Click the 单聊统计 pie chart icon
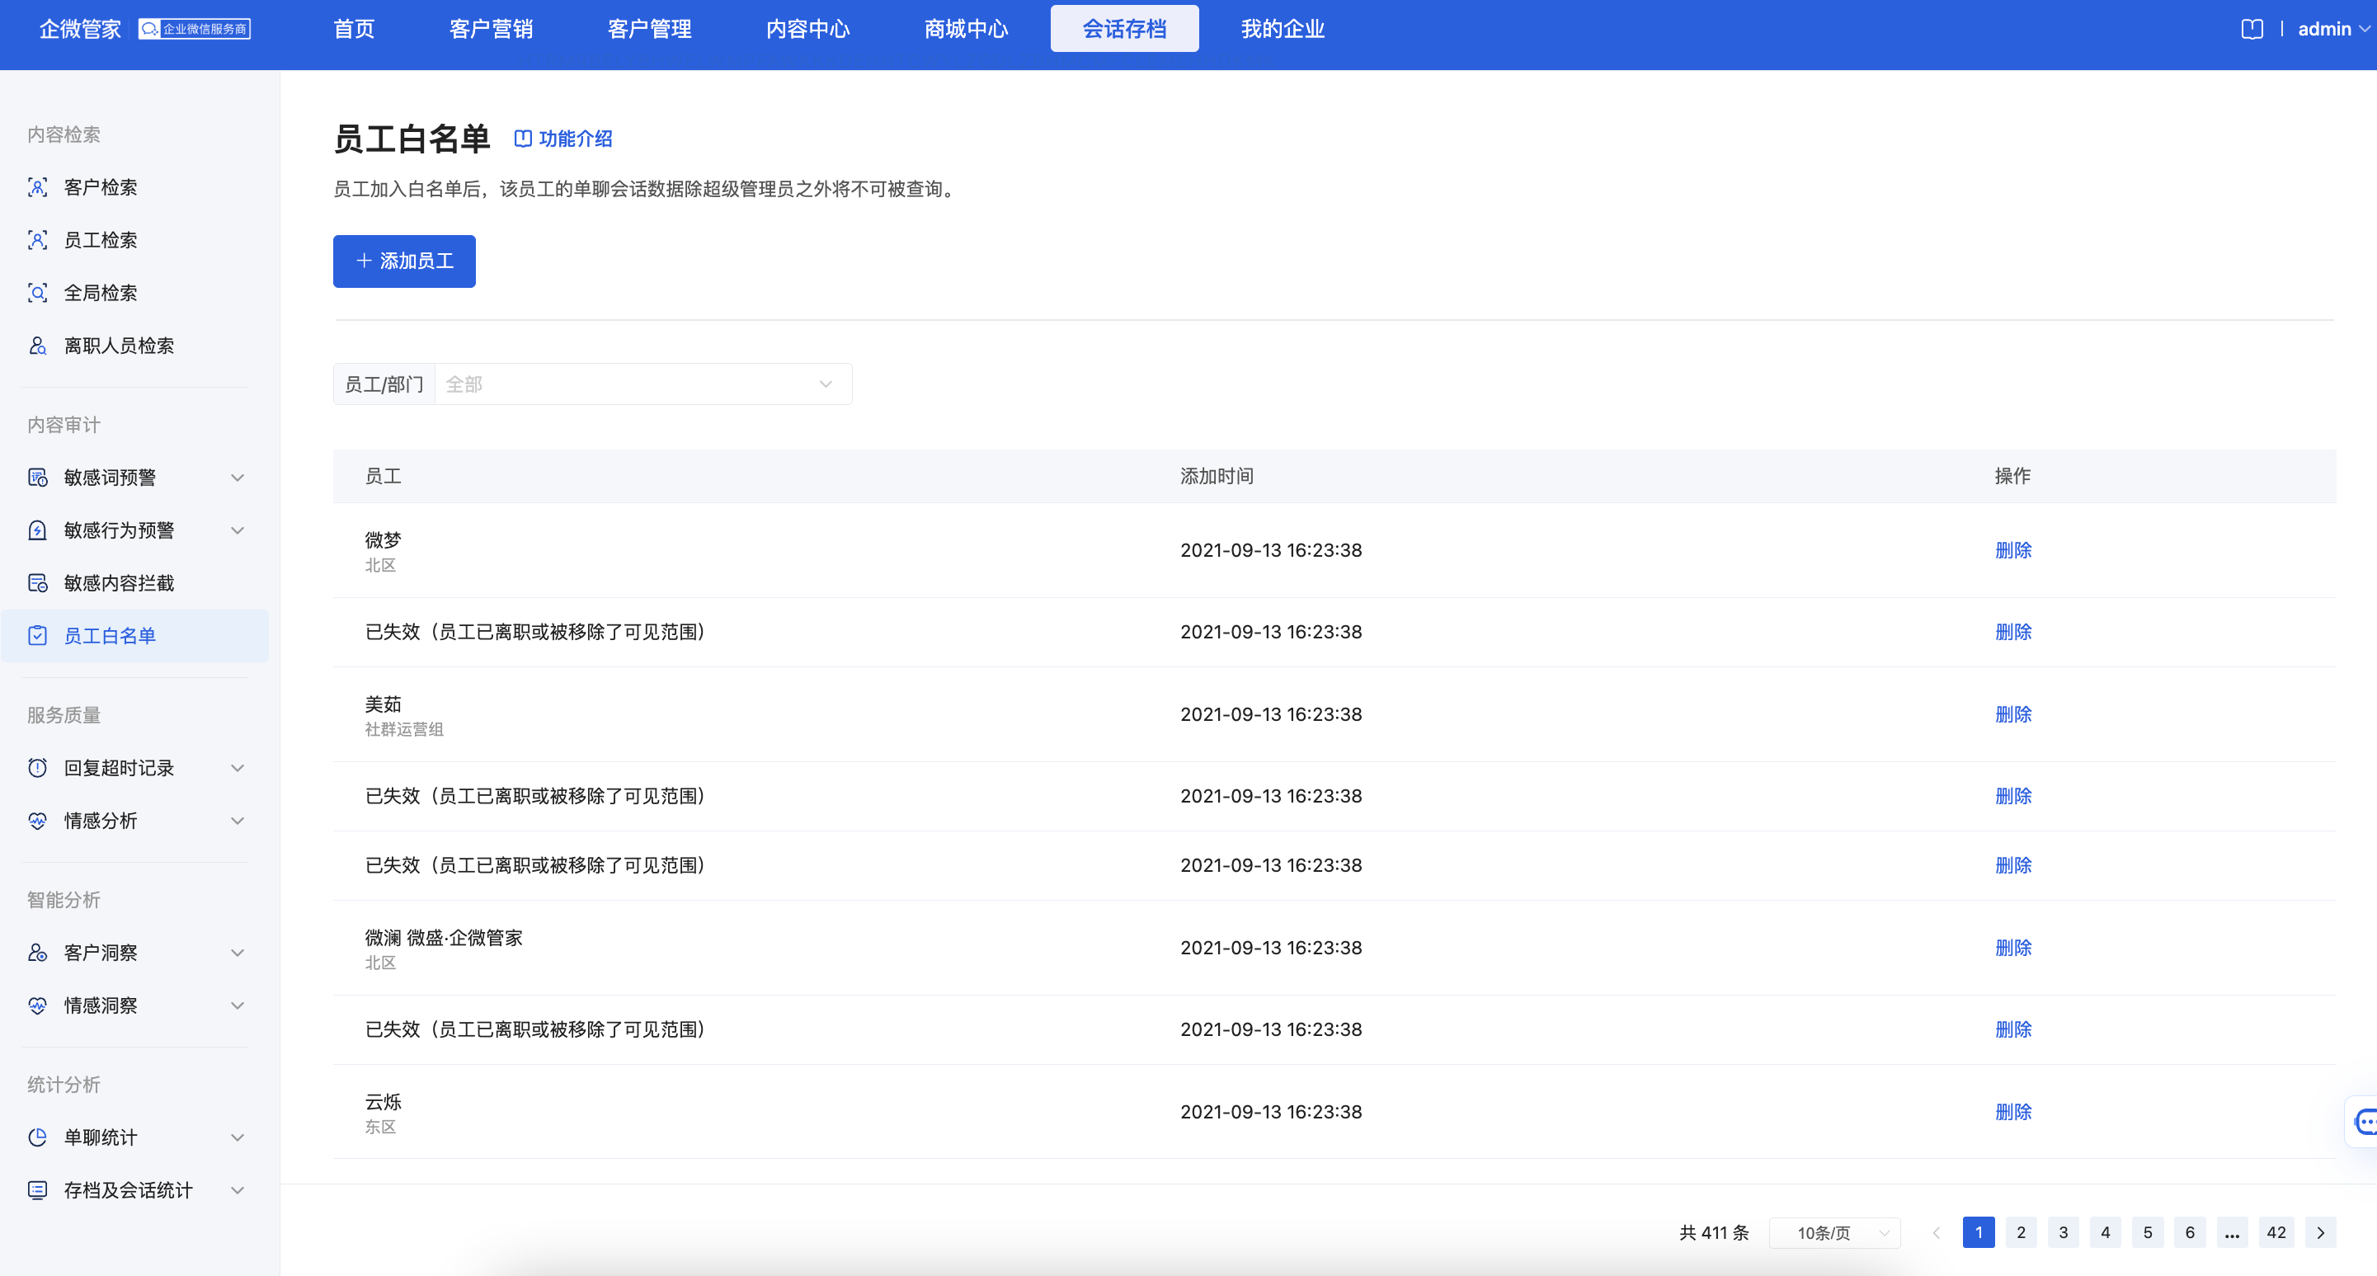2377x1276 pixels. [x=38, y=1137]
